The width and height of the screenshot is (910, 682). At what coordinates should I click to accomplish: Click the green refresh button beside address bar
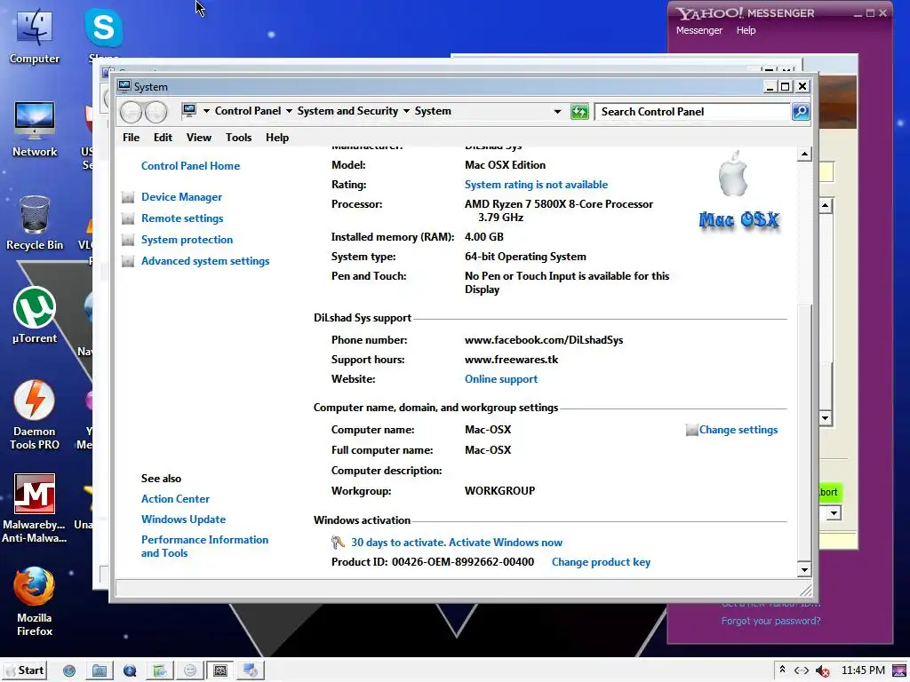click(579, 111)
